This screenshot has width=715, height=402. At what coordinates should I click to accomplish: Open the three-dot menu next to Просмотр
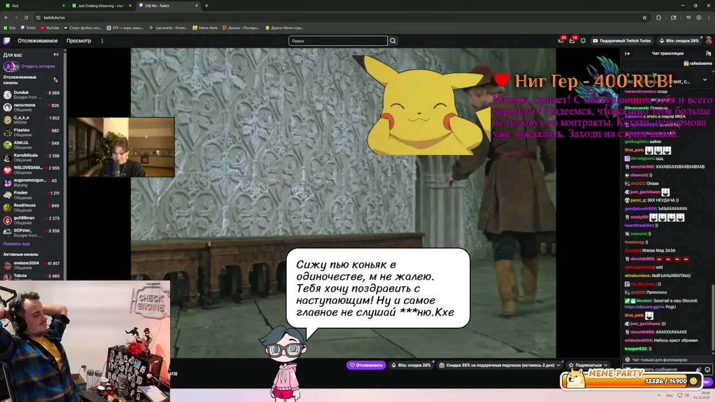[x=102, y=41]
